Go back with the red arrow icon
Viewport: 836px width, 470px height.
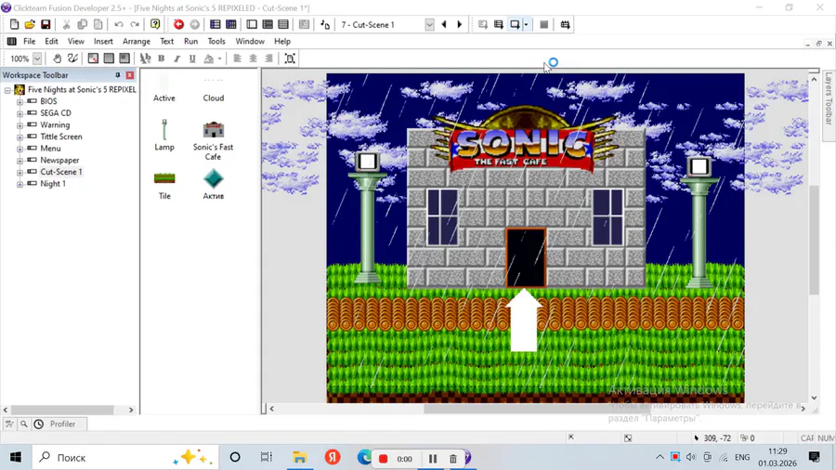[x=178, y=24]
